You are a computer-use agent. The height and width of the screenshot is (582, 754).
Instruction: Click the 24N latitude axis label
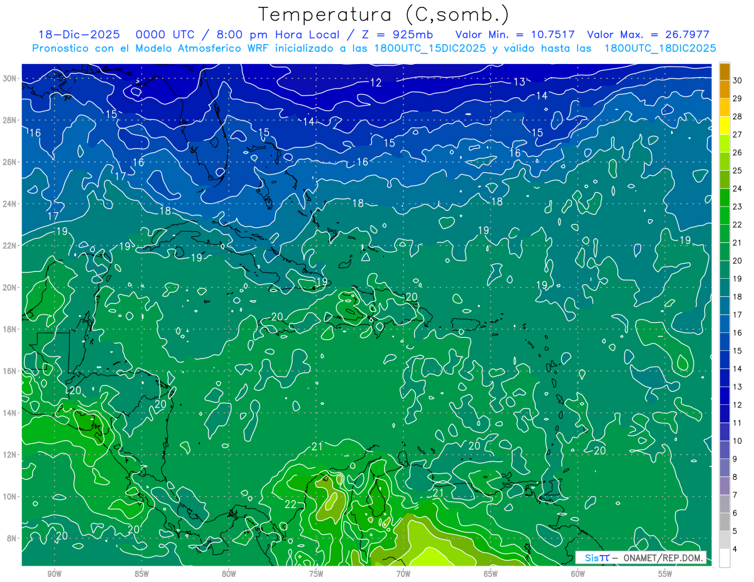(10, 204)
